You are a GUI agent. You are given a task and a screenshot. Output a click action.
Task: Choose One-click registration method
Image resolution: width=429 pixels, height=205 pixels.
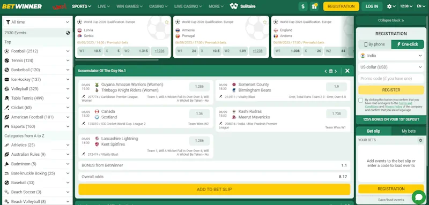(x=408, y=44)
